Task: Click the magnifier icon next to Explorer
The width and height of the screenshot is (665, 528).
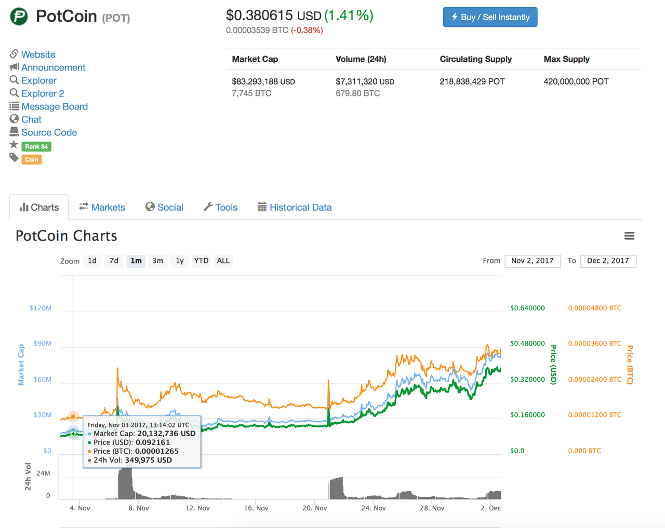Action: [x=14, y=80]
